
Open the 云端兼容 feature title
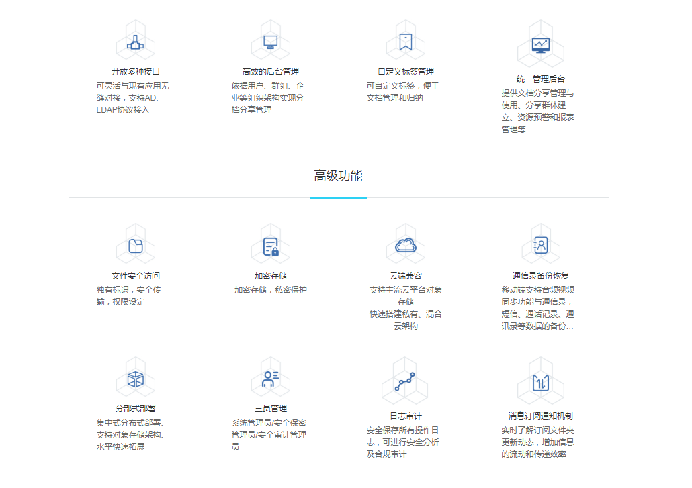point(405,276)
